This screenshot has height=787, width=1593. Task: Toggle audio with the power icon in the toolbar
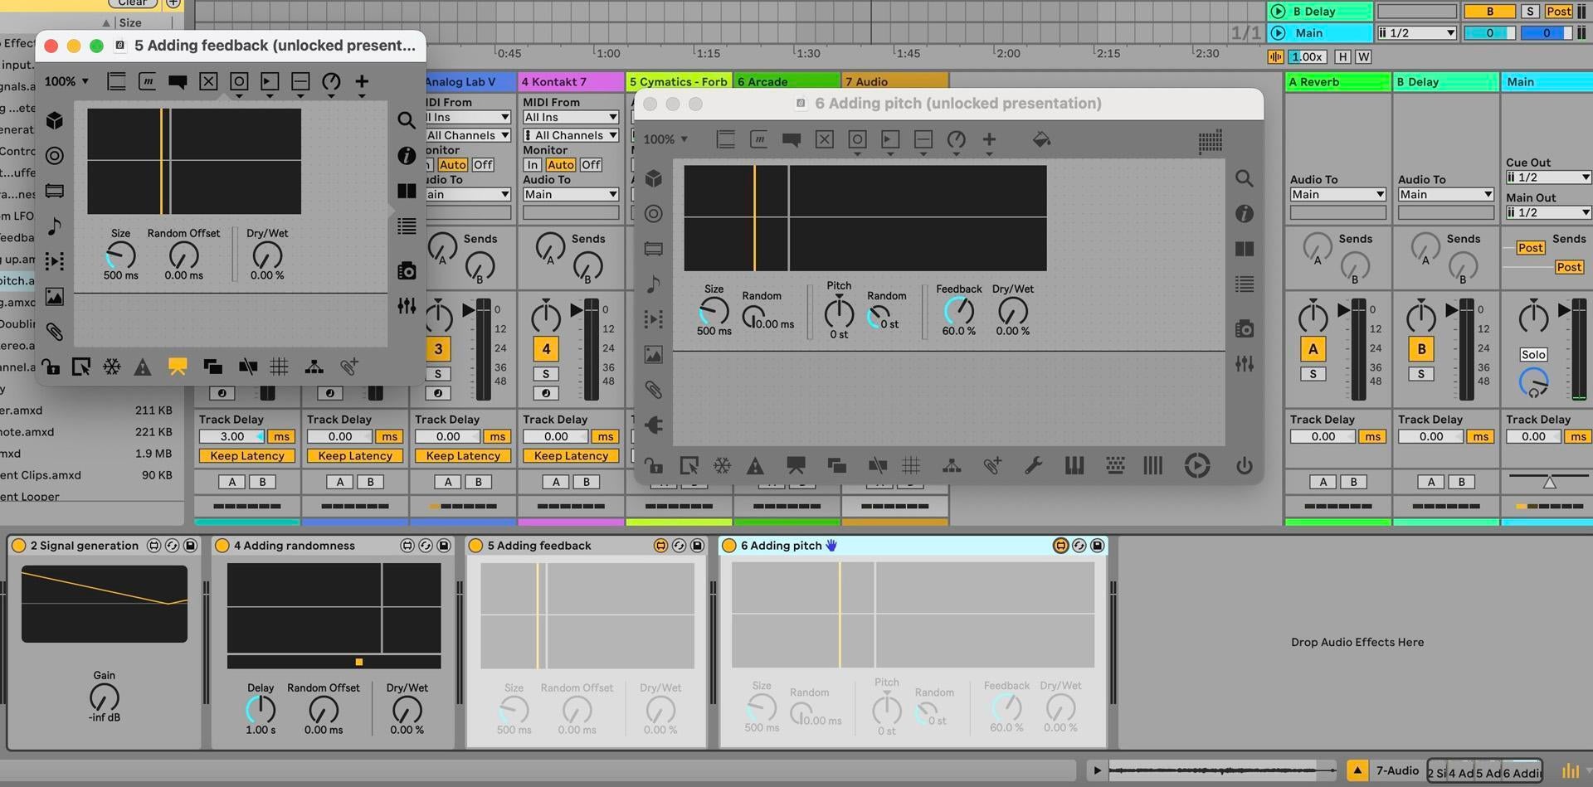click(1245, 466)
